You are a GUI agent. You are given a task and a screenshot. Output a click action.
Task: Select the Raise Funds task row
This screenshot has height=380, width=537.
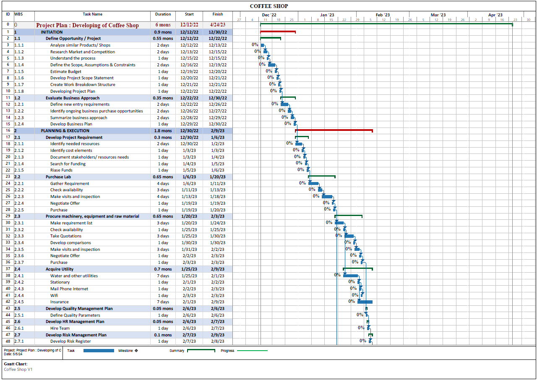pyautogui.click(x=61, y=170)
